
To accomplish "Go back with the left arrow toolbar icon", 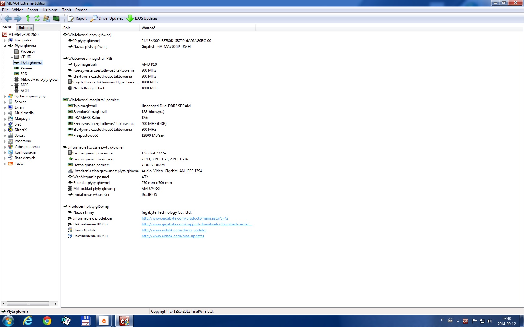I will coord(8,18).
